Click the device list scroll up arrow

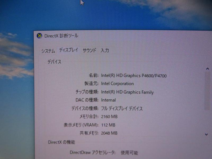pyautogui.click(x=207, y=69)
